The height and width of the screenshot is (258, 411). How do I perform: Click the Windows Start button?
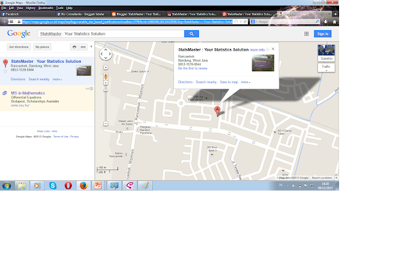point(6,185)
